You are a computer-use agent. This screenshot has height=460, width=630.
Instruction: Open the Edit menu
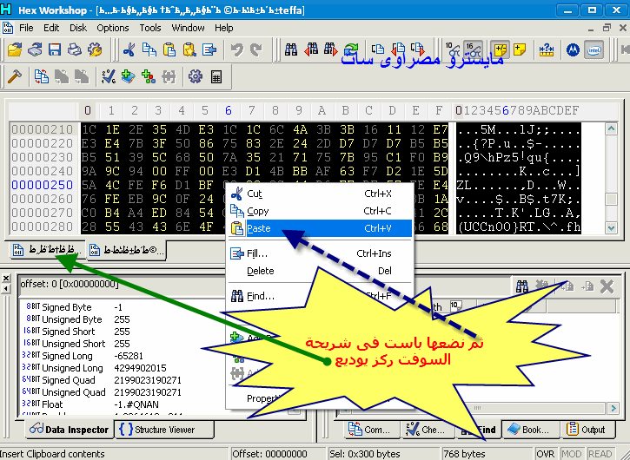51,28
